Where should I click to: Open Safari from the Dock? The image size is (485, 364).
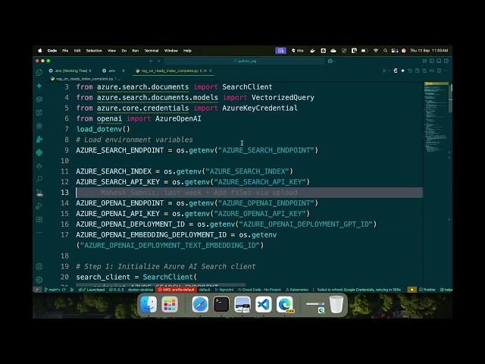point(200,305)
